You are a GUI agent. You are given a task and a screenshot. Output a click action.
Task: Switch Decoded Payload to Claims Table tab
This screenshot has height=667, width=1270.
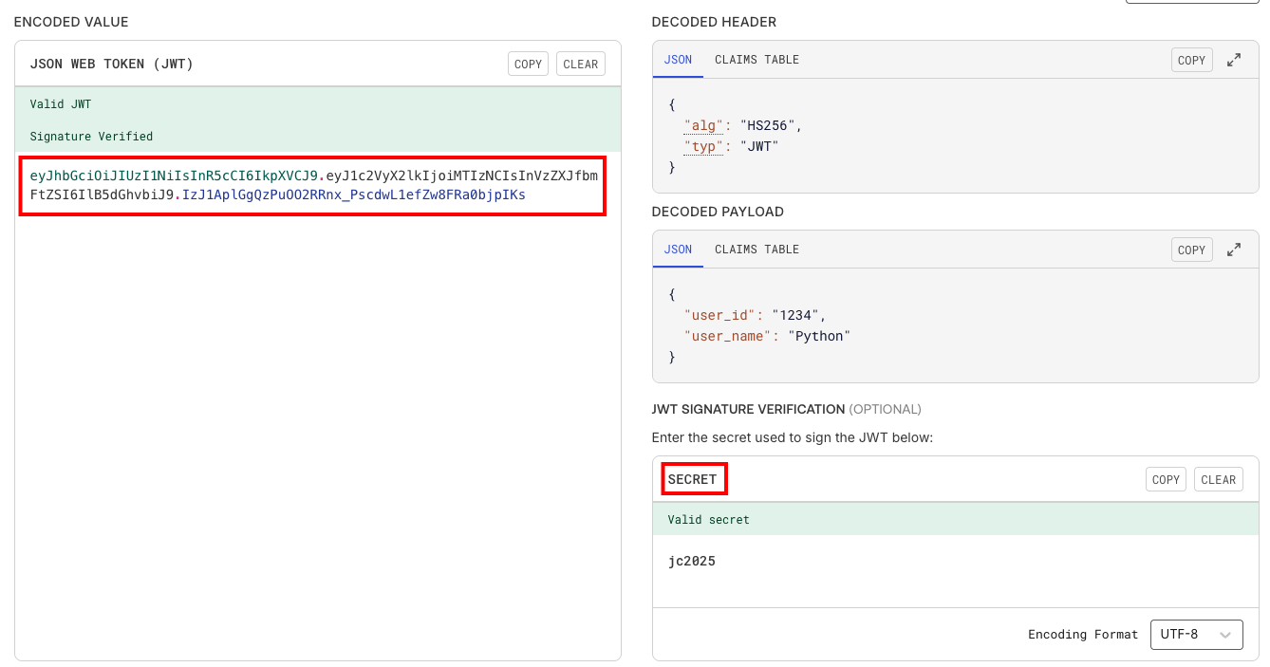click(756, 250)
